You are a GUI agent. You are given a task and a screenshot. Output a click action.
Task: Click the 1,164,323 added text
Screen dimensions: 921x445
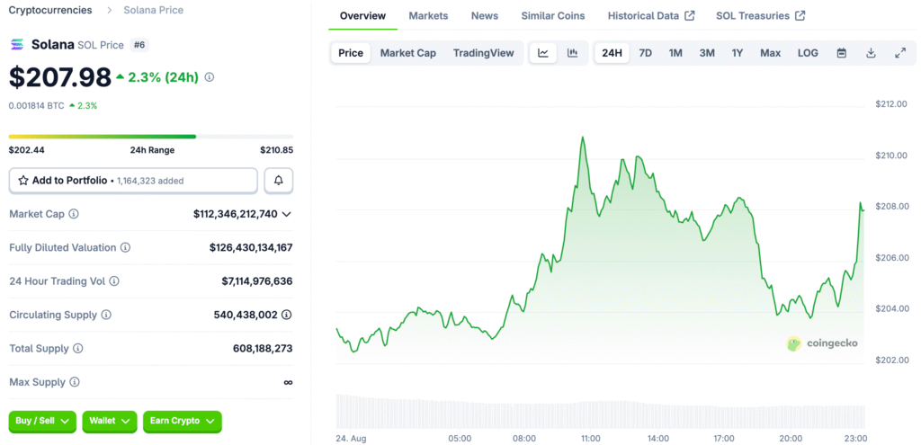coord(150,181)
